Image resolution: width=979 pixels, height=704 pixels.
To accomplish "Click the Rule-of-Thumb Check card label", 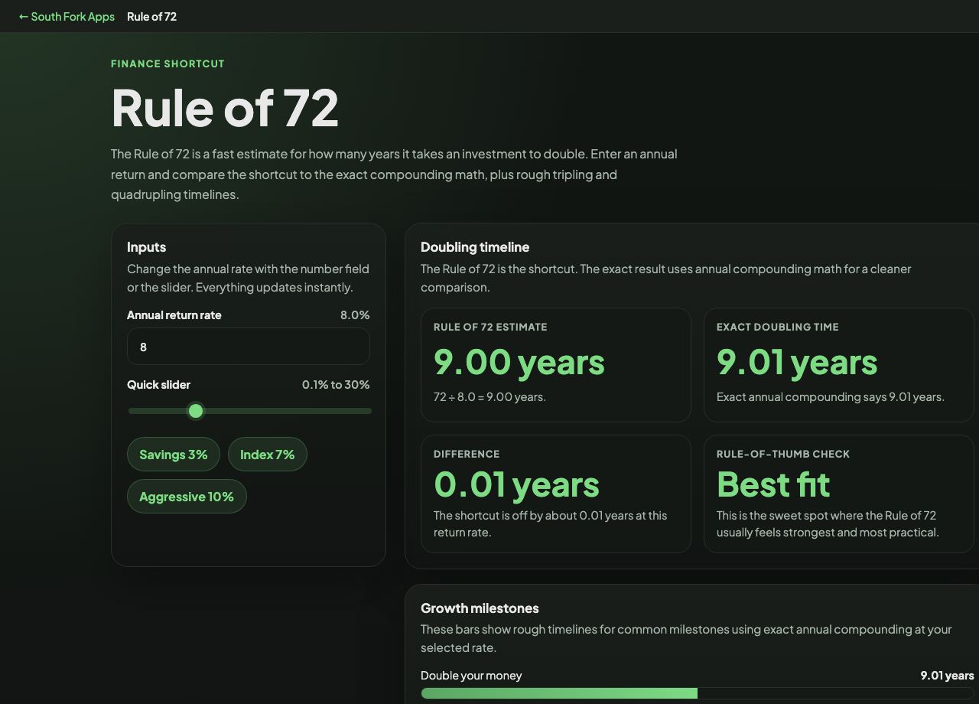I will 783,454.
